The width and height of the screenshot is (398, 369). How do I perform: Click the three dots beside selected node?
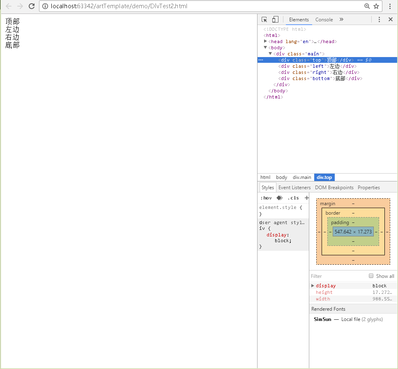point(261,60)
